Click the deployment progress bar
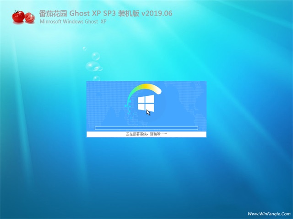 (146, 128)
